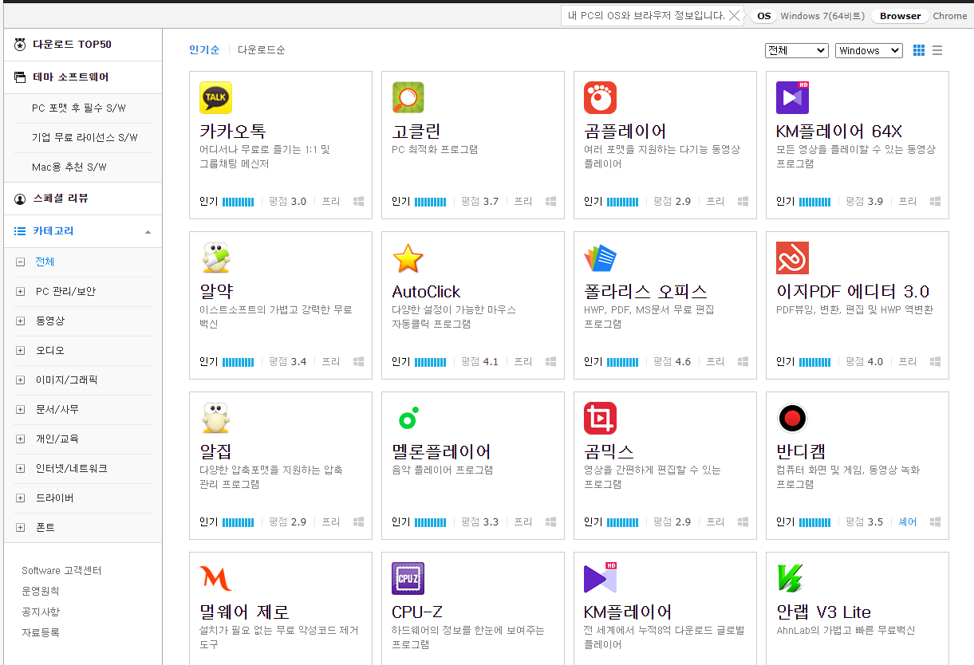Open 운영원칙 link
The image size is (974, 665).
(x=41, y=592)
